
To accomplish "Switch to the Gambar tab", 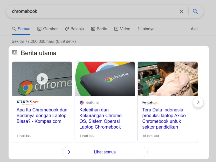I will pyautogui.click(x=47, y=29).
